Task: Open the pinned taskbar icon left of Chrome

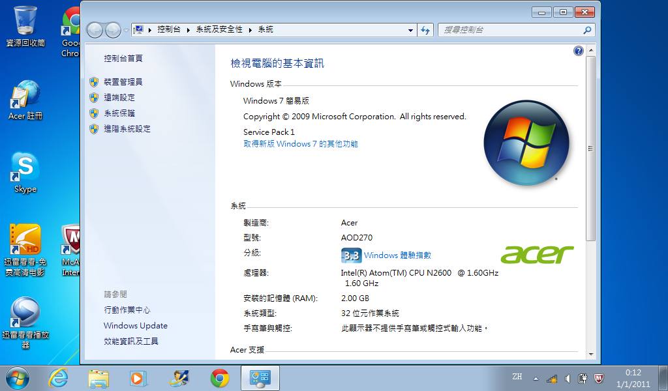Action: [x=179, y=378]
